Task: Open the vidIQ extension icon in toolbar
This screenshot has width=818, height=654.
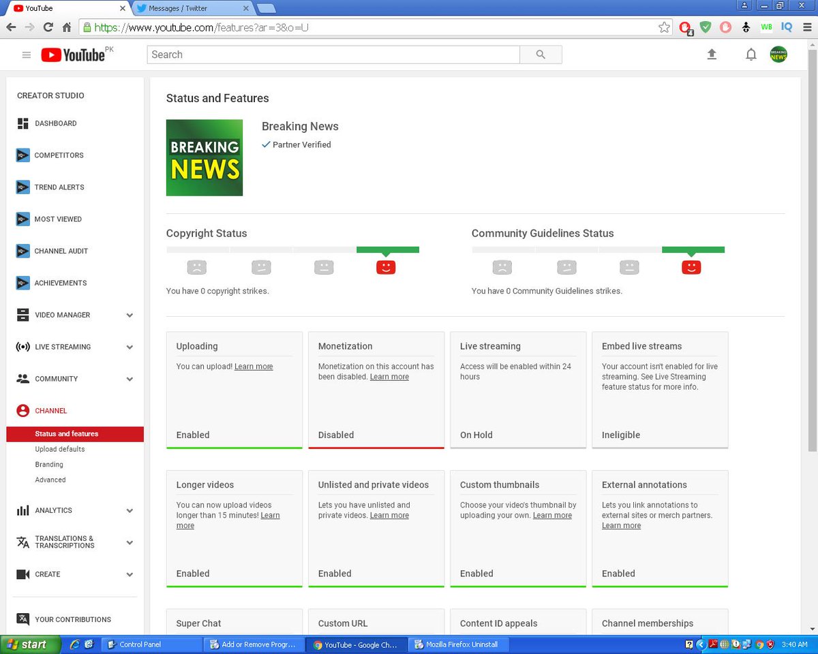Action: (786, 27)
